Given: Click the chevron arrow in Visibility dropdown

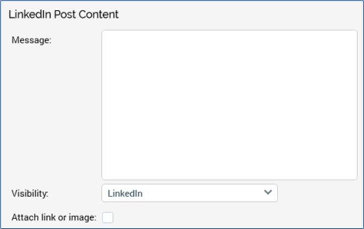Looking at the screenshot, I should (267, 193).
